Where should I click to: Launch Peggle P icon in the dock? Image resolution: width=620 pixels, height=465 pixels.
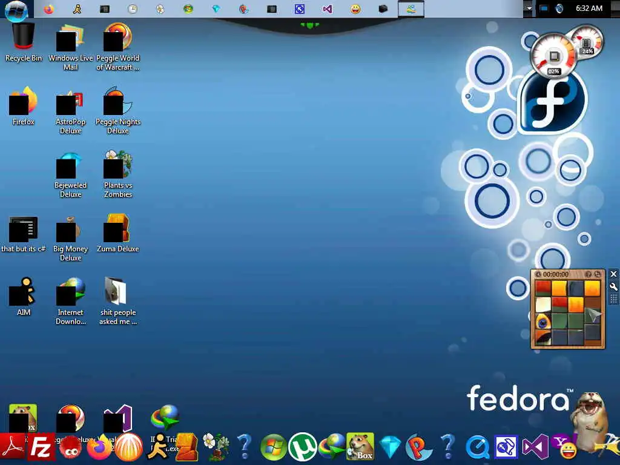click(x=419, y=447)
